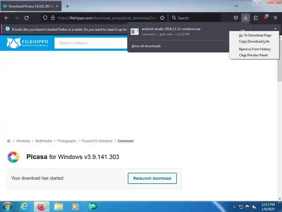Click the muted volume tray icon
The image size is (282, 212).
254,207
